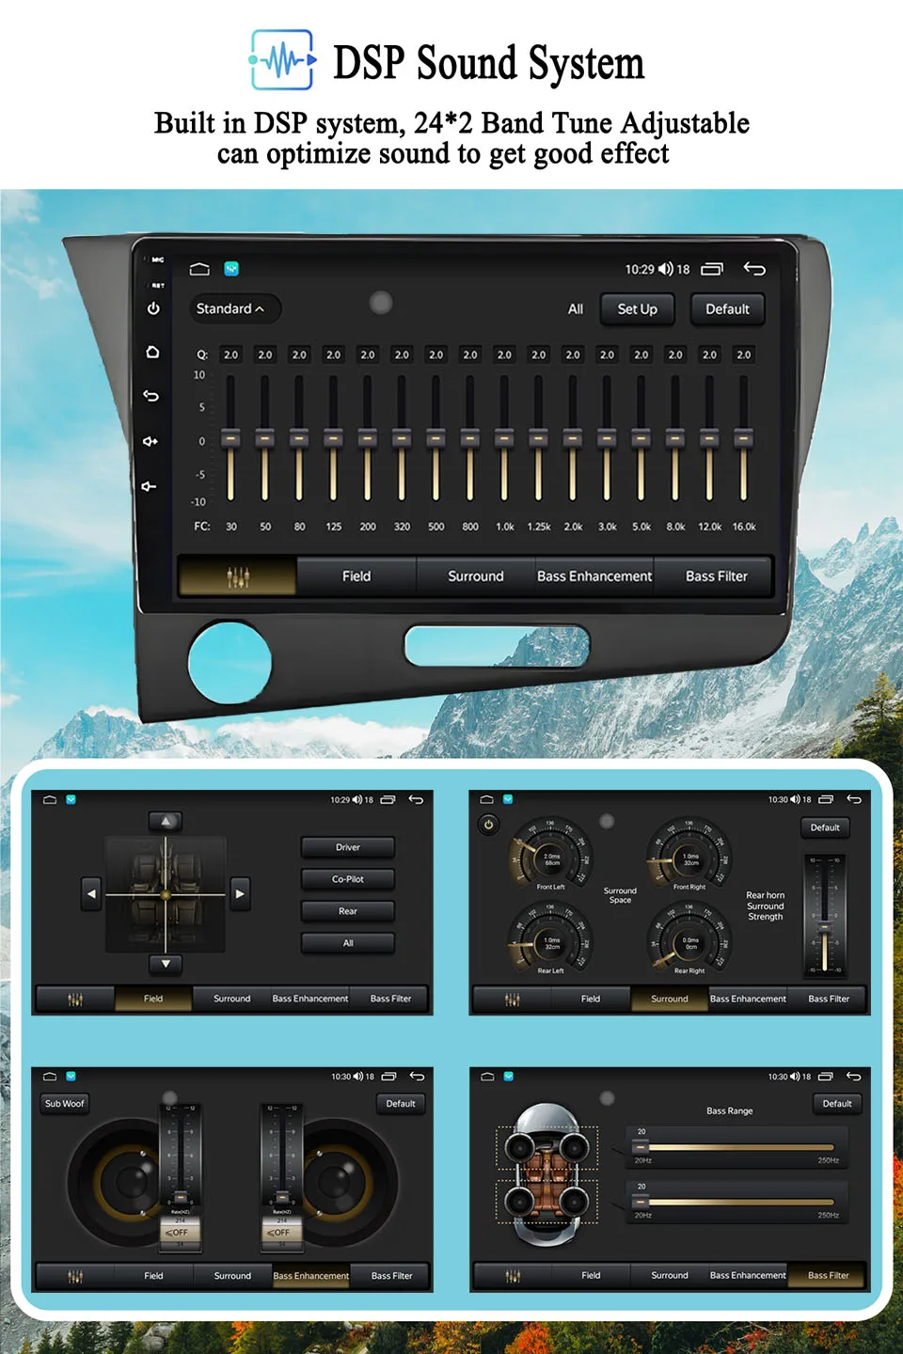The image size is (903, 1354).
Task: Tap the return arrow in the main EQ status bar
Action: point(754,269)
